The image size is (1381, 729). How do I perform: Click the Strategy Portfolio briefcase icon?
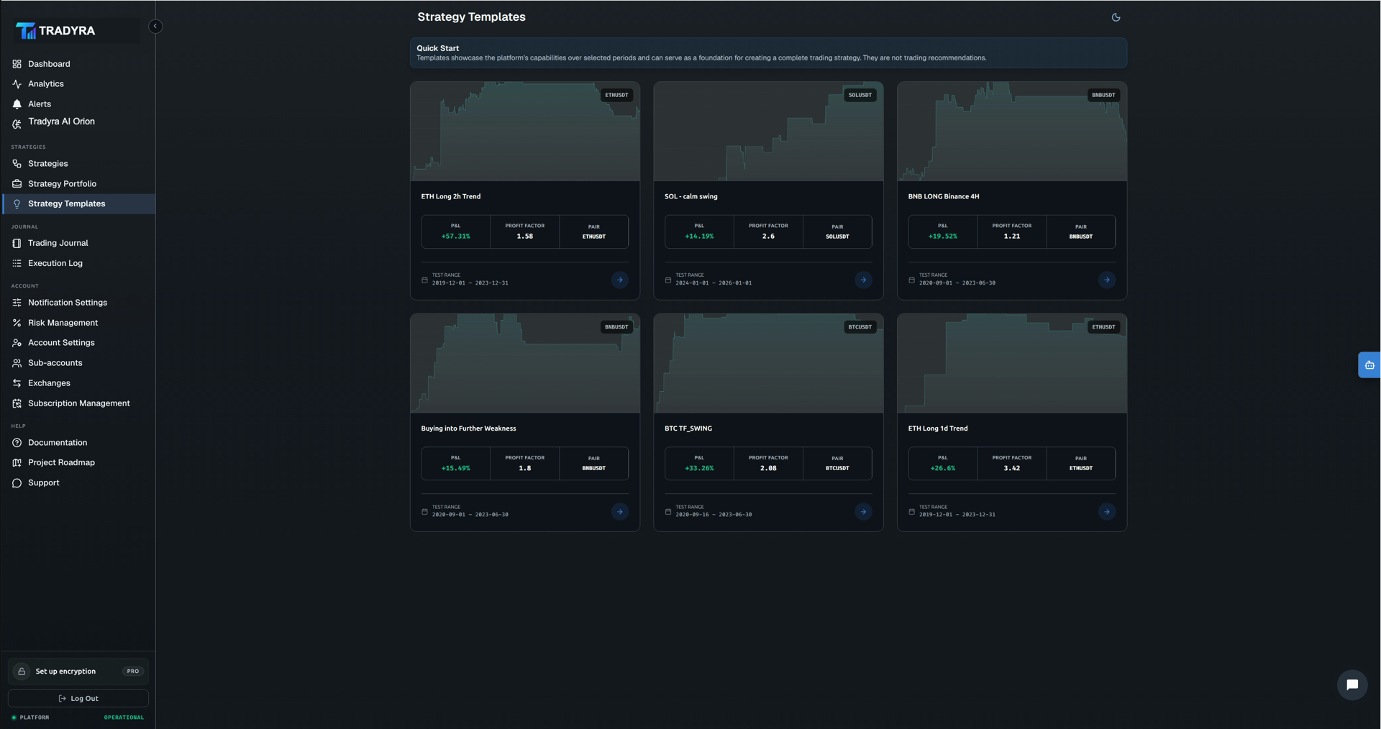point(17,184)
